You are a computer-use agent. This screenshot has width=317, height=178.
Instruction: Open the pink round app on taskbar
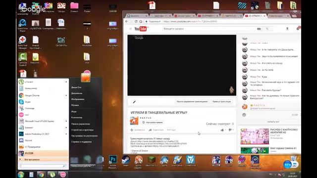tap(63, 175)
